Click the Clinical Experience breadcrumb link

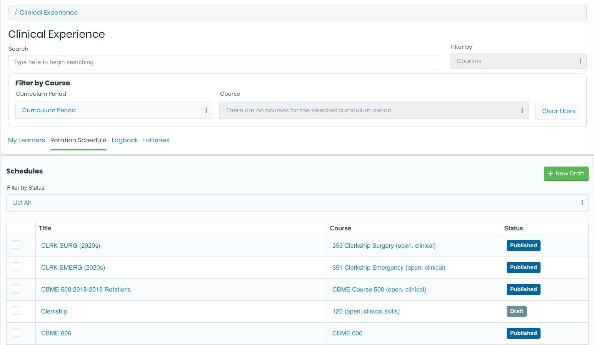point(48,13)
